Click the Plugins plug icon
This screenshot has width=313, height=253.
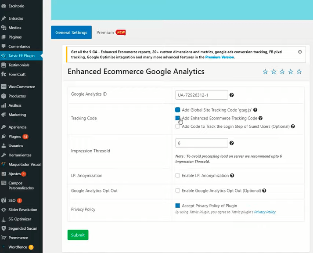pos(4,137)
